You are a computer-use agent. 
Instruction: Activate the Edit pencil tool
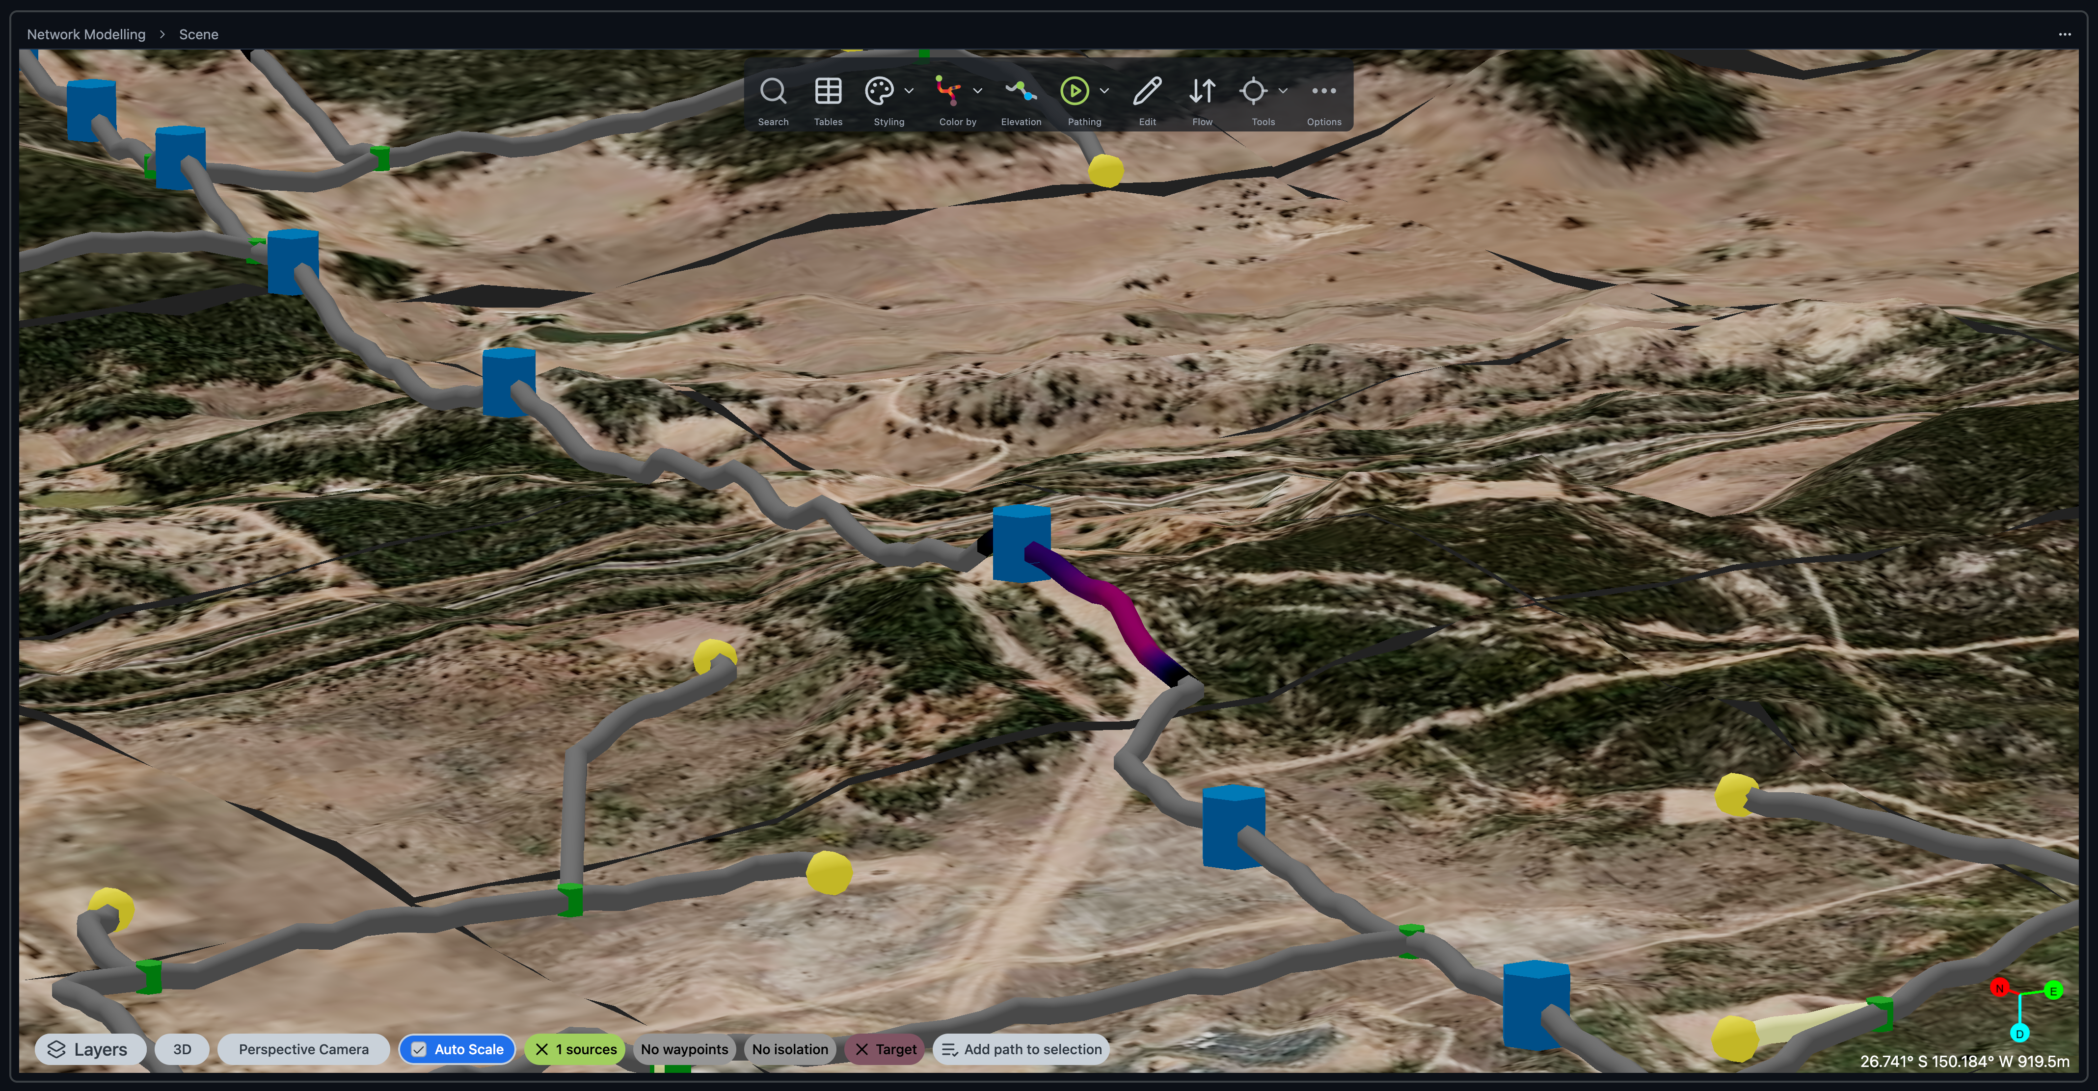point(1147,91)
